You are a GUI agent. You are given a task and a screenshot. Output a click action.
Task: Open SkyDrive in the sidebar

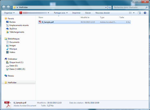(x=13, y=29)
